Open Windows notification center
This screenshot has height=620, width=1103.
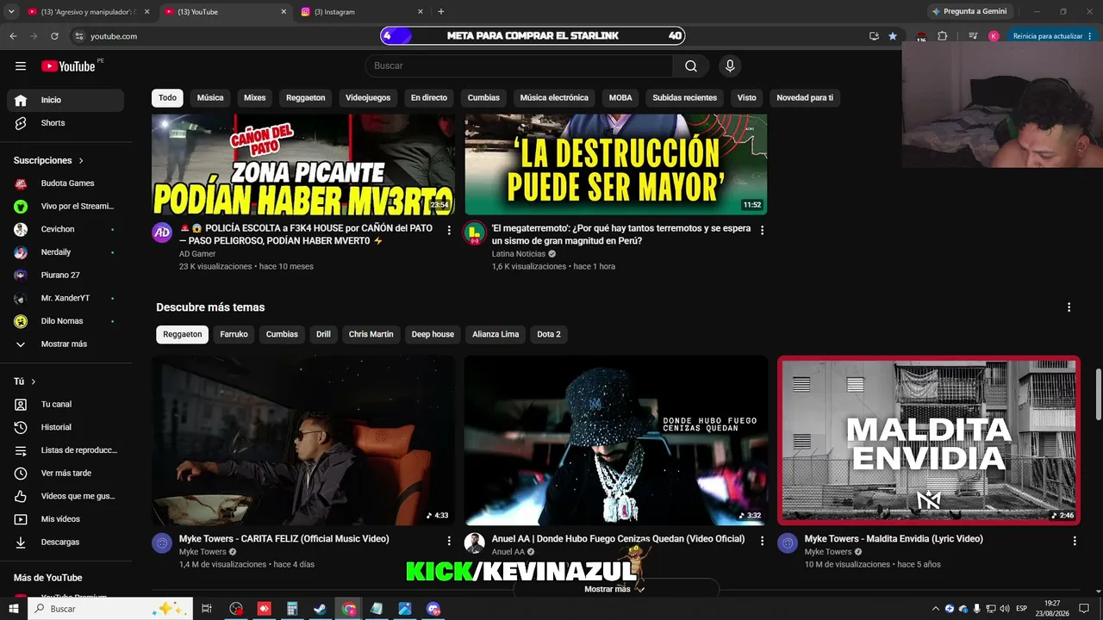[x=1084, y=609]
